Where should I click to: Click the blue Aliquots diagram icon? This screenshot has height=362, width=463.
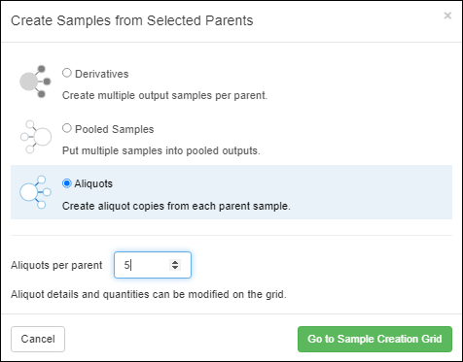click(35, 192)
